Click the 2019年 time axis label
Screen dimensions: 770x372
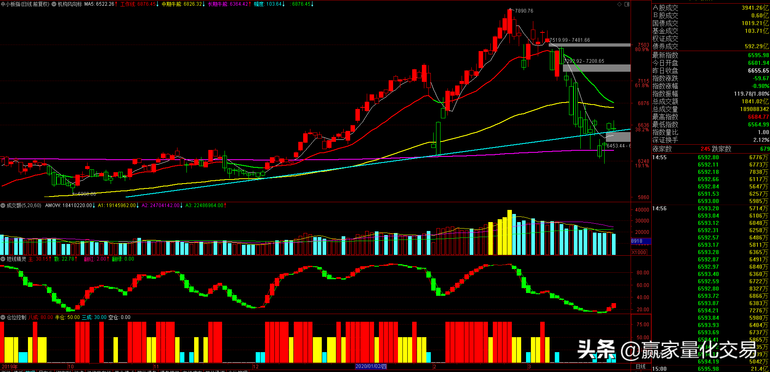10,366
